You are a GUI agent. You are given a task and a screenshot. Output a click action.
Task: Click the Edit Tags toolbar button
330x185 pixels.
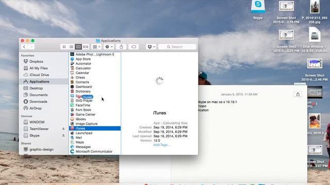click(134, 47)
